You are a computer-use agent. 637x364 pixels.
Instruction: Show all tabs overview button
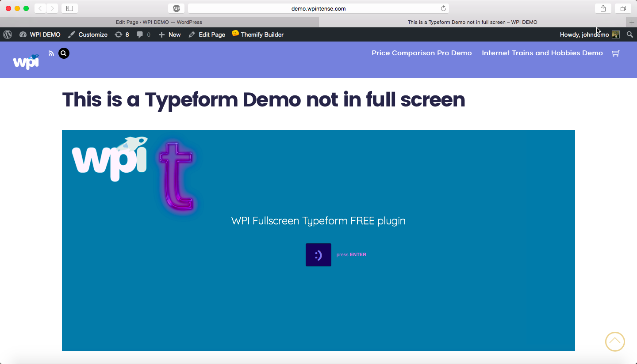(x=623, y=8)
